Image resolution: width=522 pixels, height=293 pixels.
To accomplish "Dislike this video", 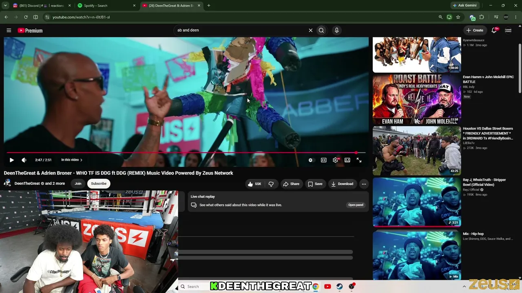I will pyautogui.click(x=271, y=184).
